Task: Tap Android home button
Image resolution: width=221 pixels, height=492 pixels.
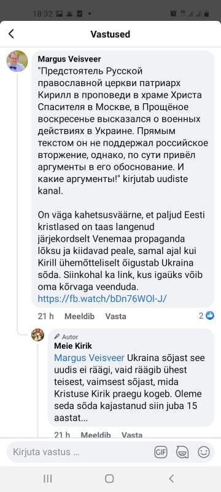Action: coord(109,478)
